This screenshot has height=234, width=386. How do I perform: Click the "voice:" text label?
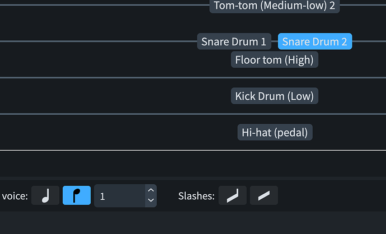(15, 196)
